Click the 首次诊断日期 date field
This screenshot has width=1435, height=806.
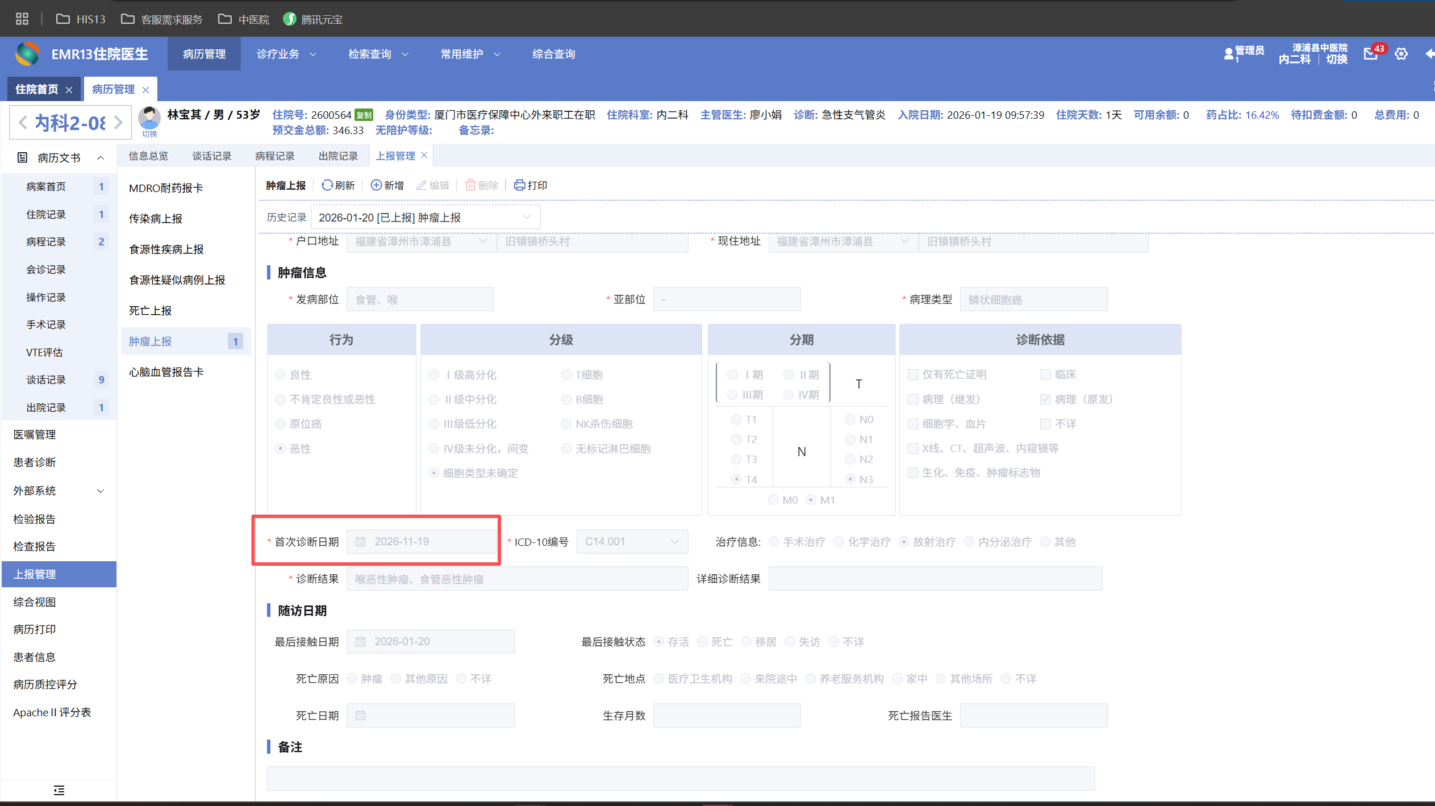point(423,542)
